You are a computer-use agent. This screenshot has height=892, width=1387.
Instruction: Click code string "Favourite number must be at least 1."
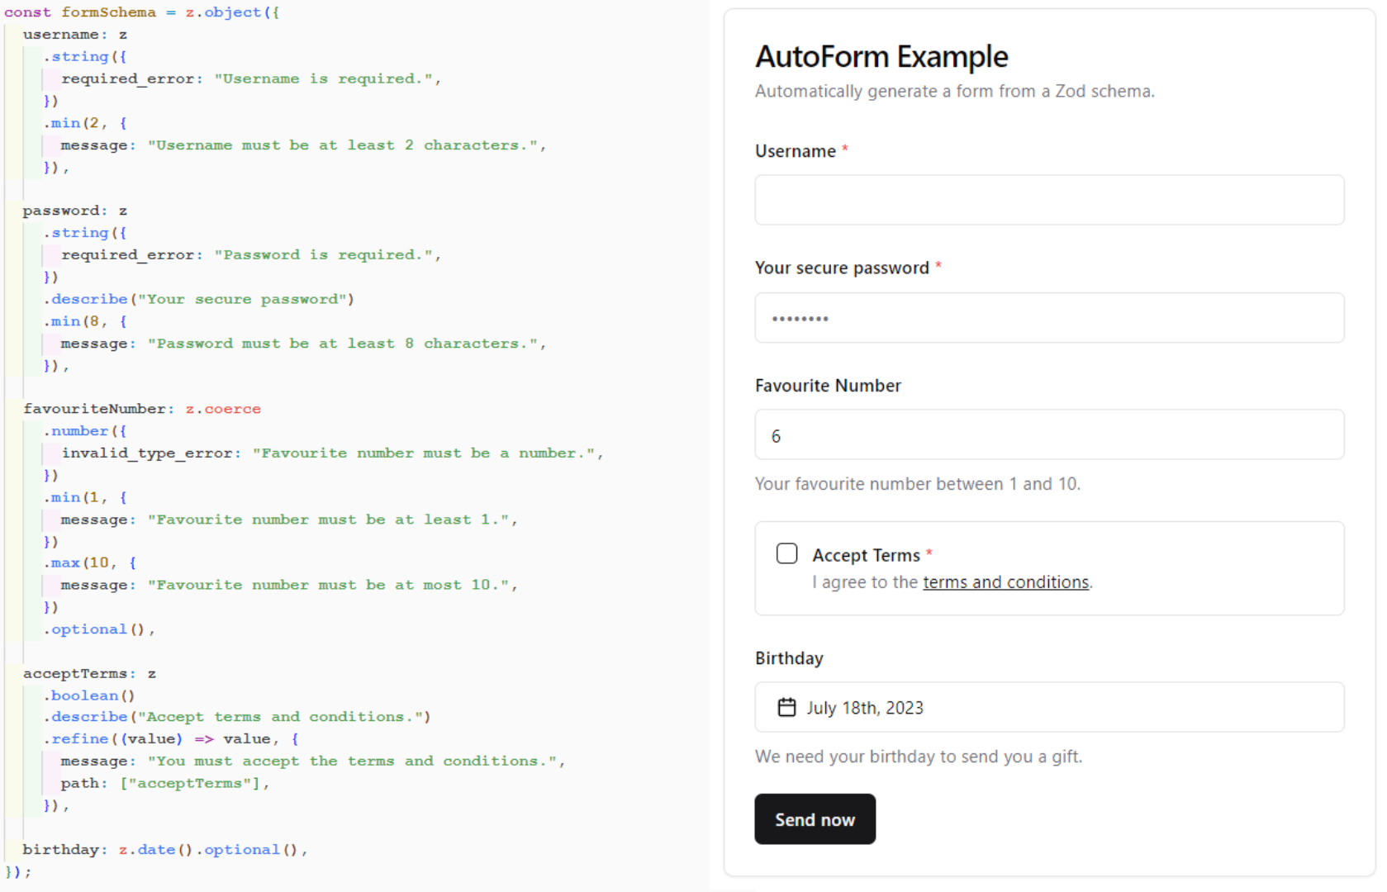[329, 520]
